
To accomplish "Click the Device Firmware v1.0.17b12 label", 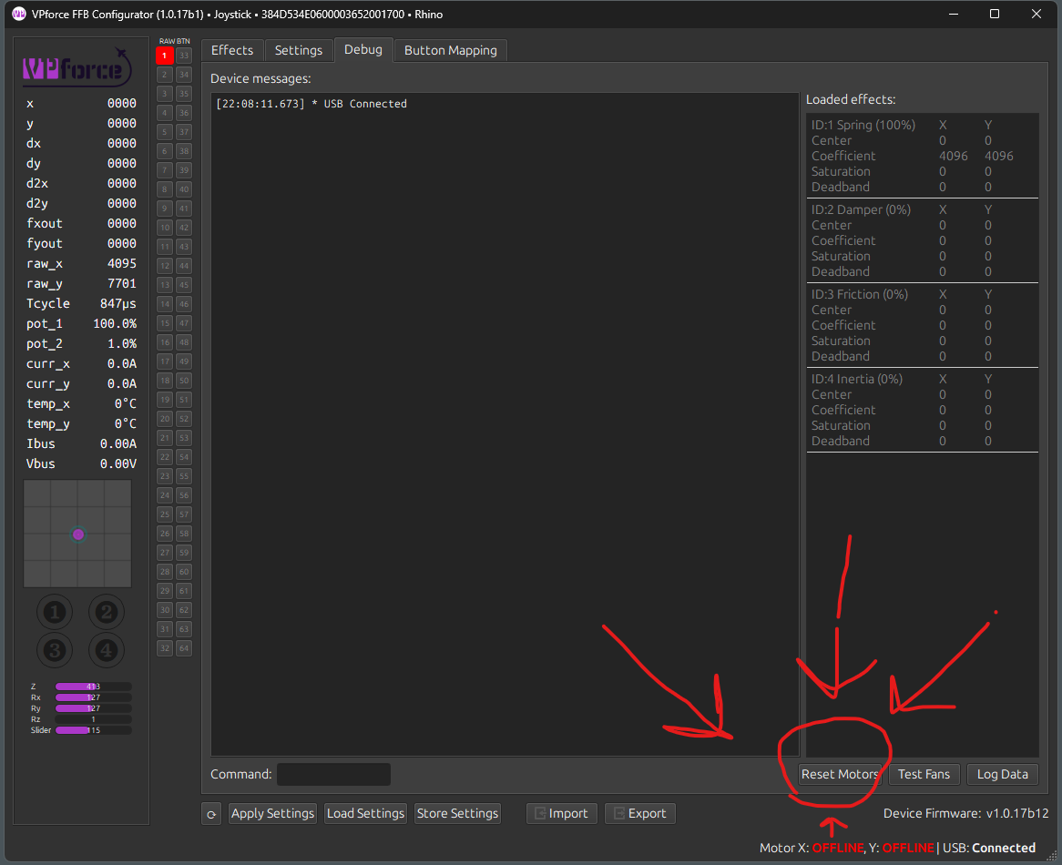I will pos(965,814).
